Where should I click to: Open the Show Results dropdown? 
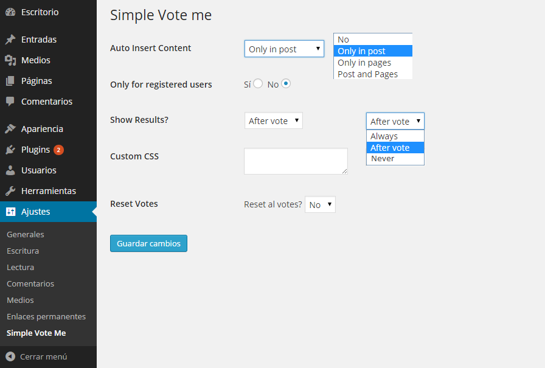[x=273, y=120]
